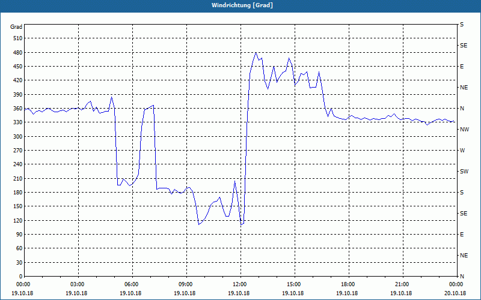
Task: Click the 210 y-axis label
Action: [x=18, y=178]
